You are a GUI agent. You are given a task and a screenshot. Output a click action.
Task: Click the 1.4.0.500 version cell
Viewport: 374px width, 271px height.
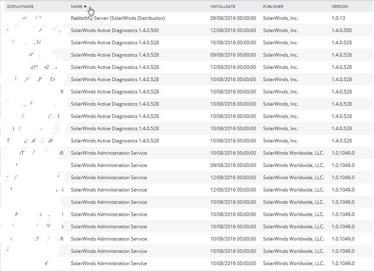[342, 30]
